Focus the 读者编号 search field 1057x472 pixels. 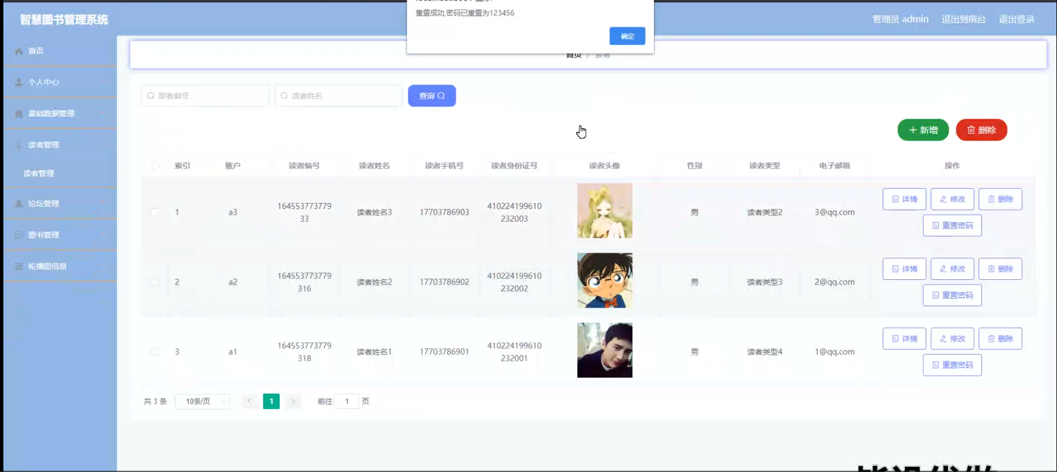click(x=205, y=96)
